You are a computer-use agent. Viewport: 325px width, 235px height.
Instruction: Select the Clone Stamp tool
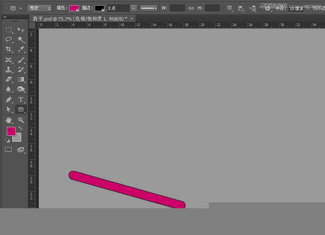pos(9,70)
